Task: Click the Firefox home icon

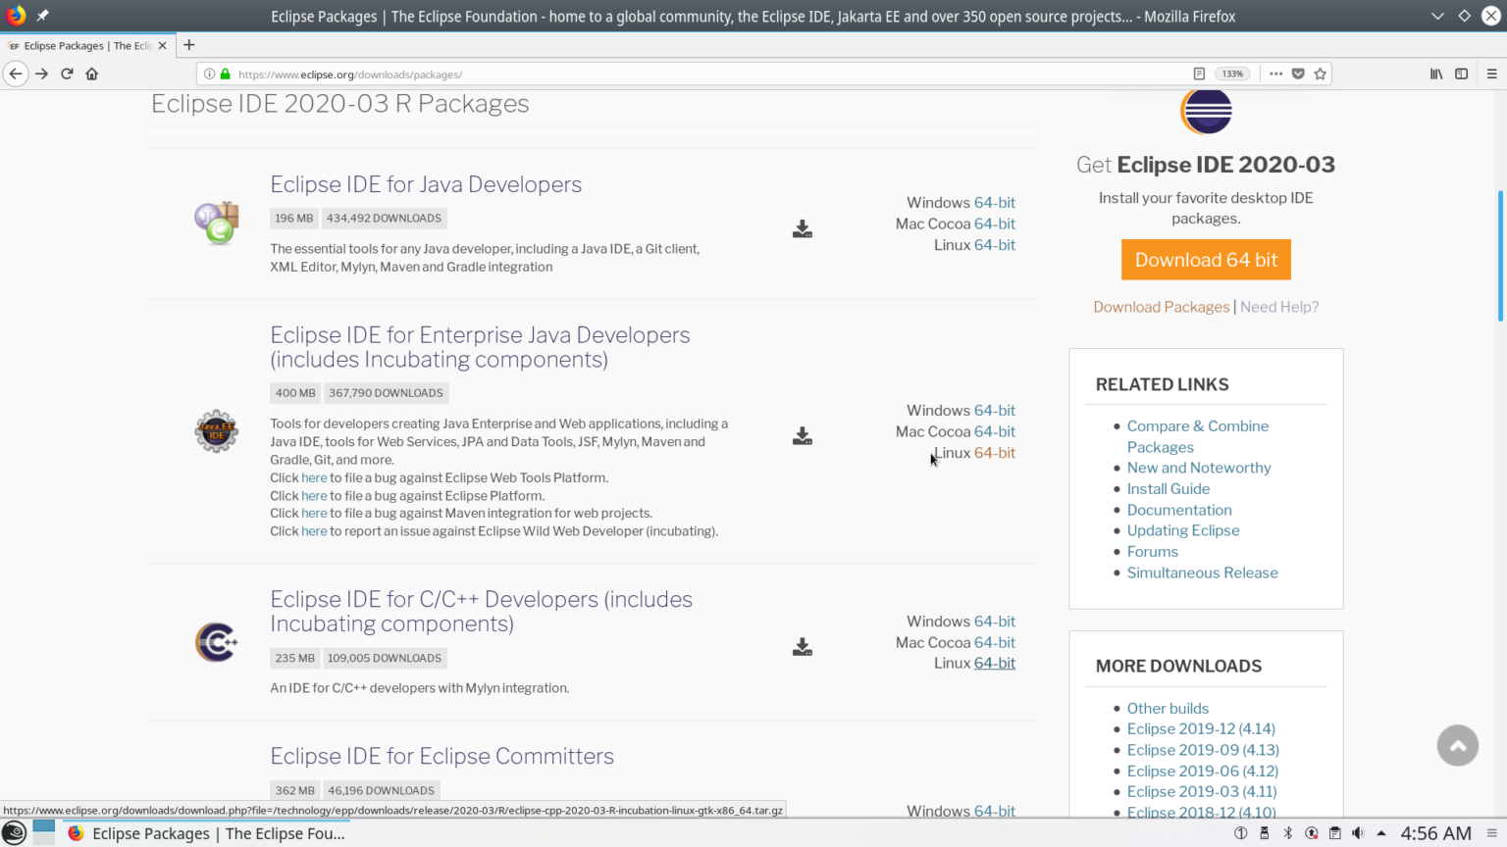Action: click(x=91, y=74)
